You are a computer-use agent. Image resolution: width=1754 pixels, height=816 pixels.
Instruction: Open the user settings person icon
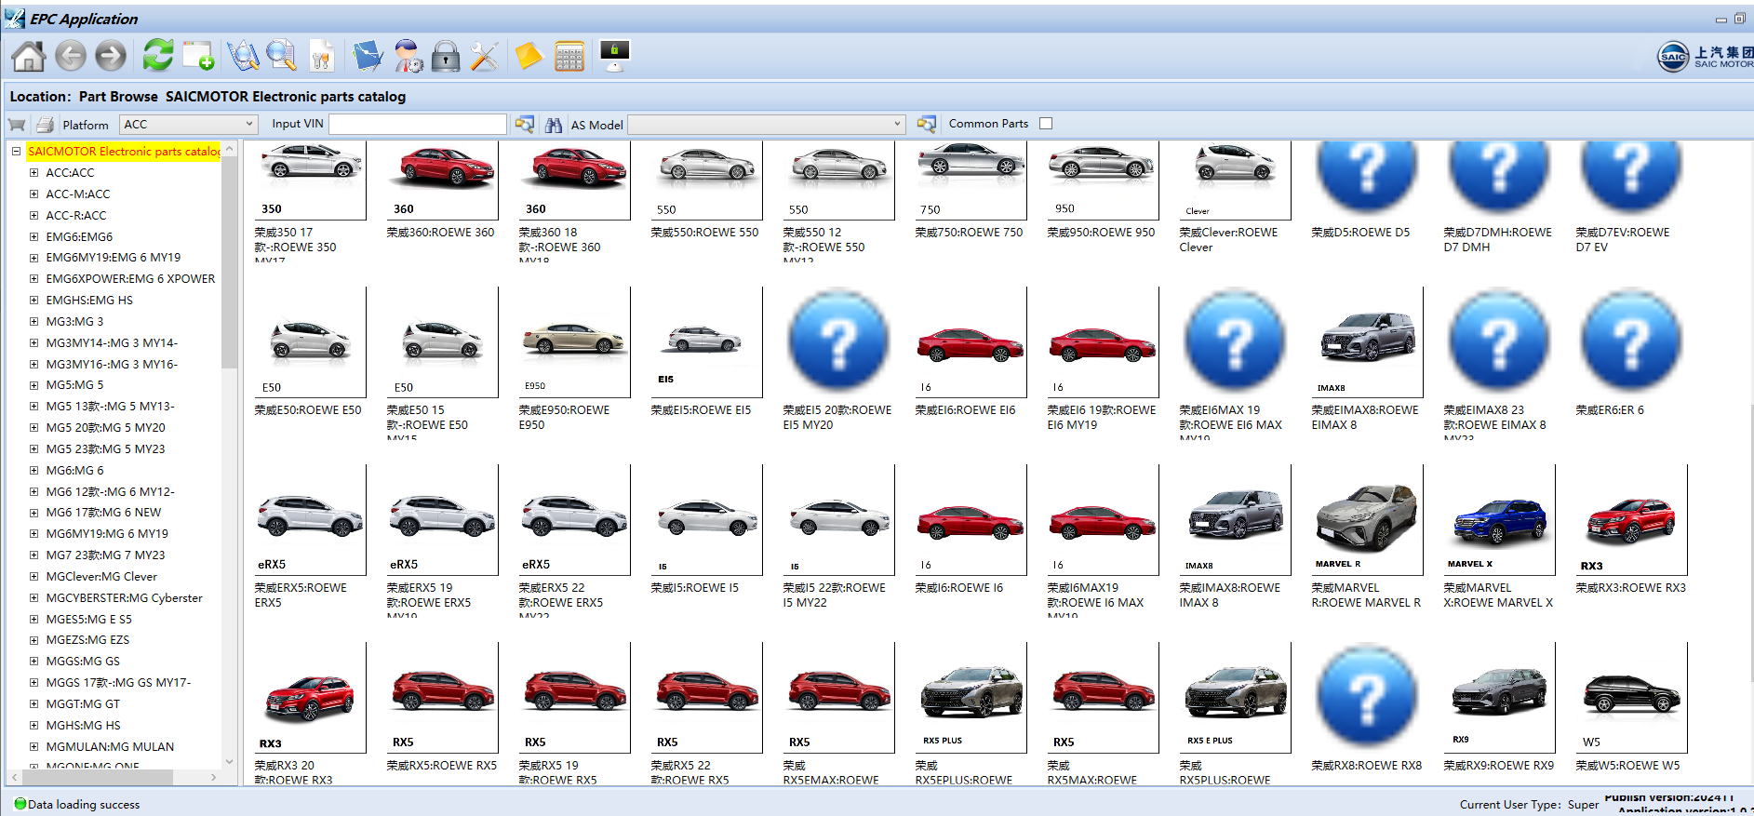[408, 56]
